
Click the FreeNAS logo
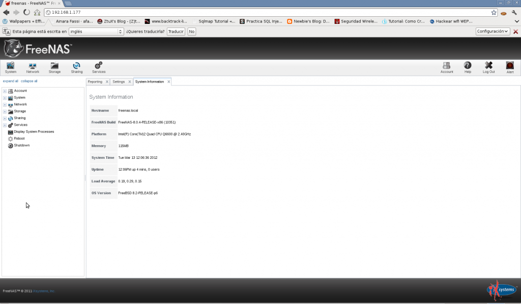tap(38, 48)
